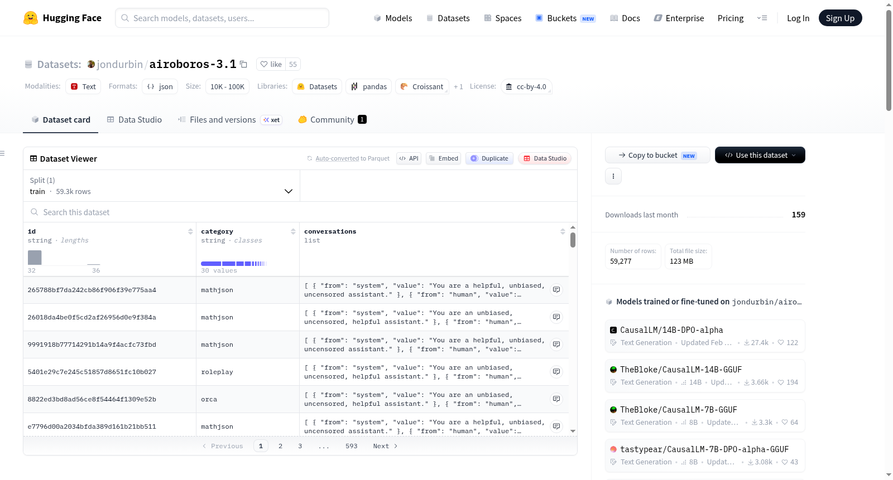The width and height of the screenshot is (893, 480).
Task: Open expanded view for the 5401e29c row conversation
Action: [556, 371]
